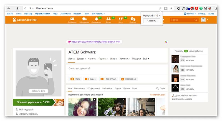Click the reader mode page icon
This screenshot has width=222, height=121.
166,8
